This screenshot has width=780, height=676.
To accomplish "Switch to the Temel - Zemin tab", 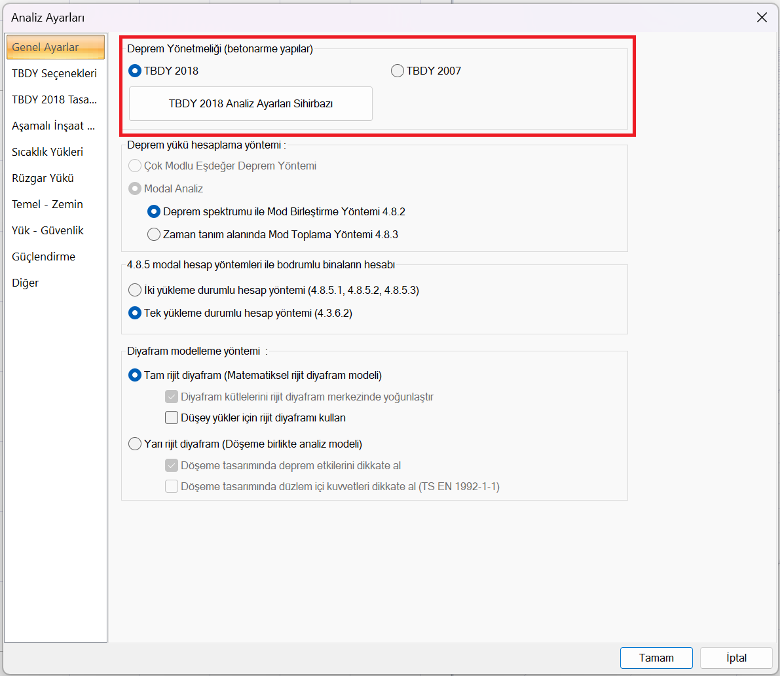I will click(48, 204).
